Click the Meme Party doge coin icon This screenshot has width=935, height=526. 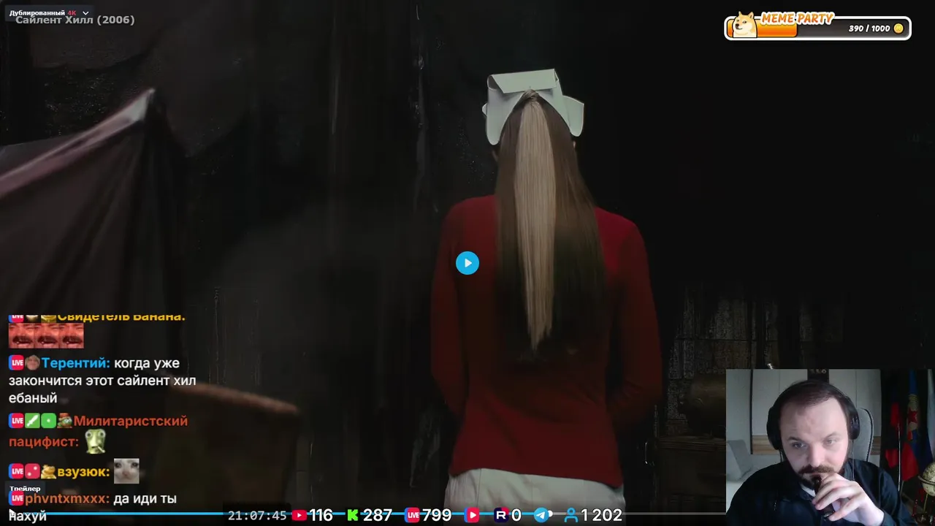coord(744,25)
